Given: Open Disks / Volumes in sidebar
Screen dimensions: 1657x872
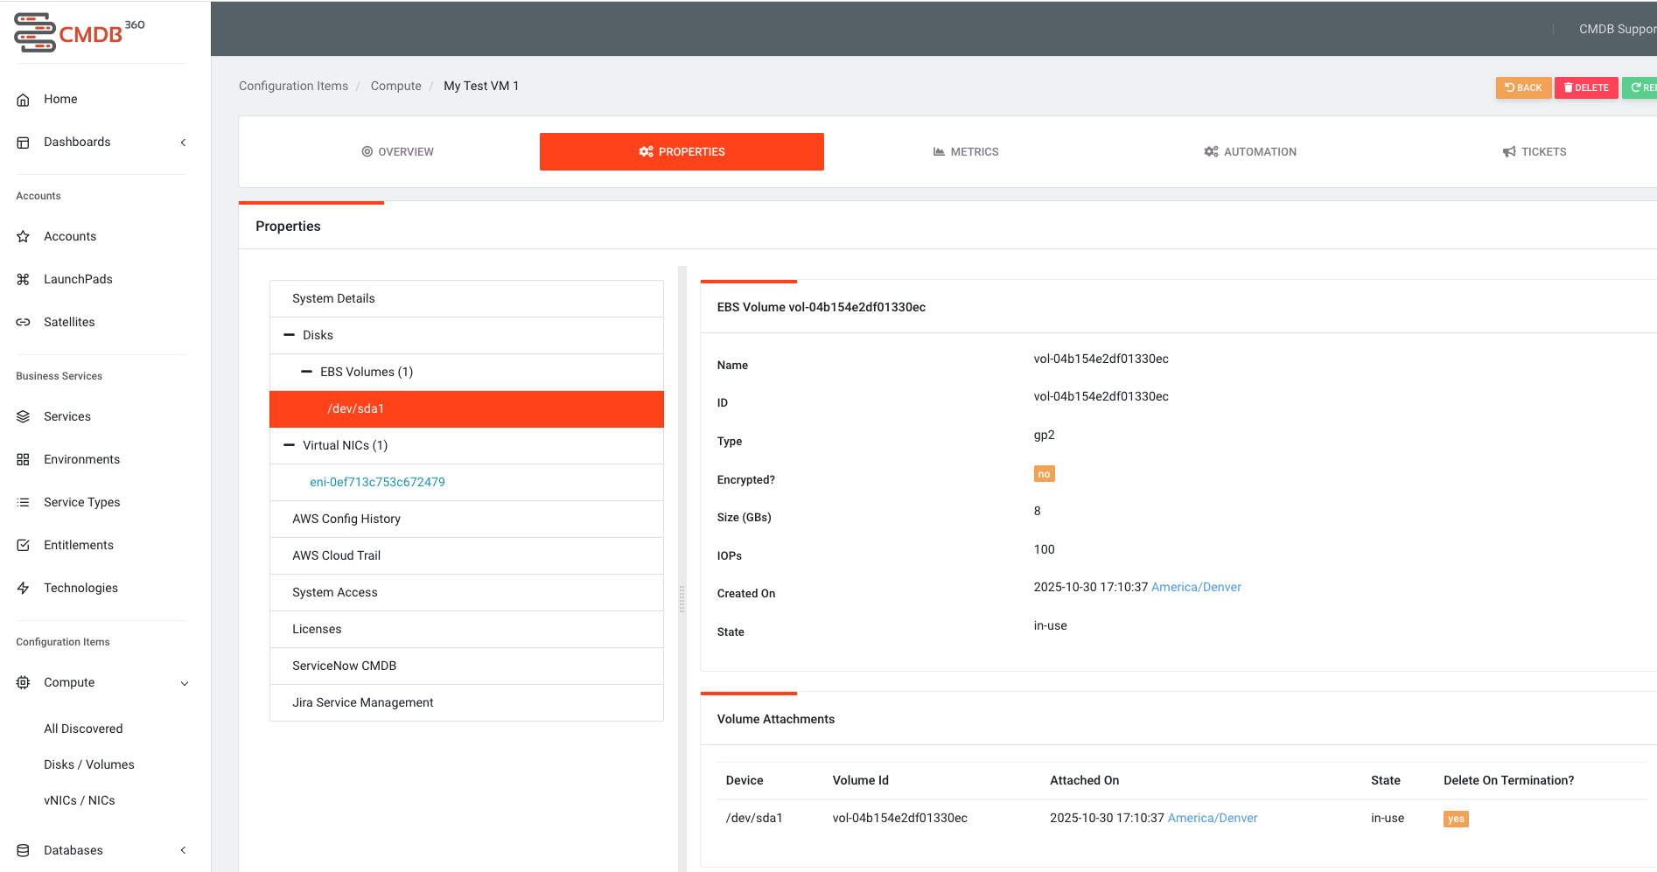Looking at the screenshot, I should click(x=89, y=765).
